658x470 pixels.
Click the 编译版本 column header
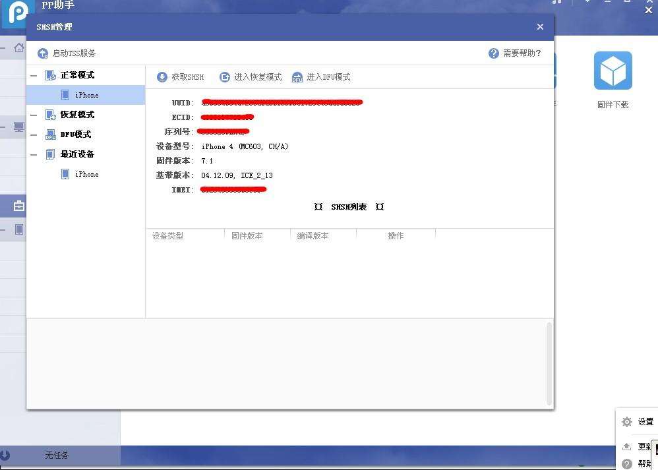click(x=313, y=236)
